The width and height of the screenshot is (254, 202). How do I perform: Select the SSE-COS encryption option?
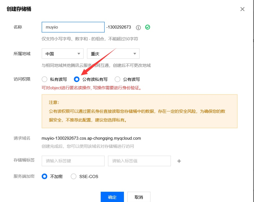[x=74, y=176]
